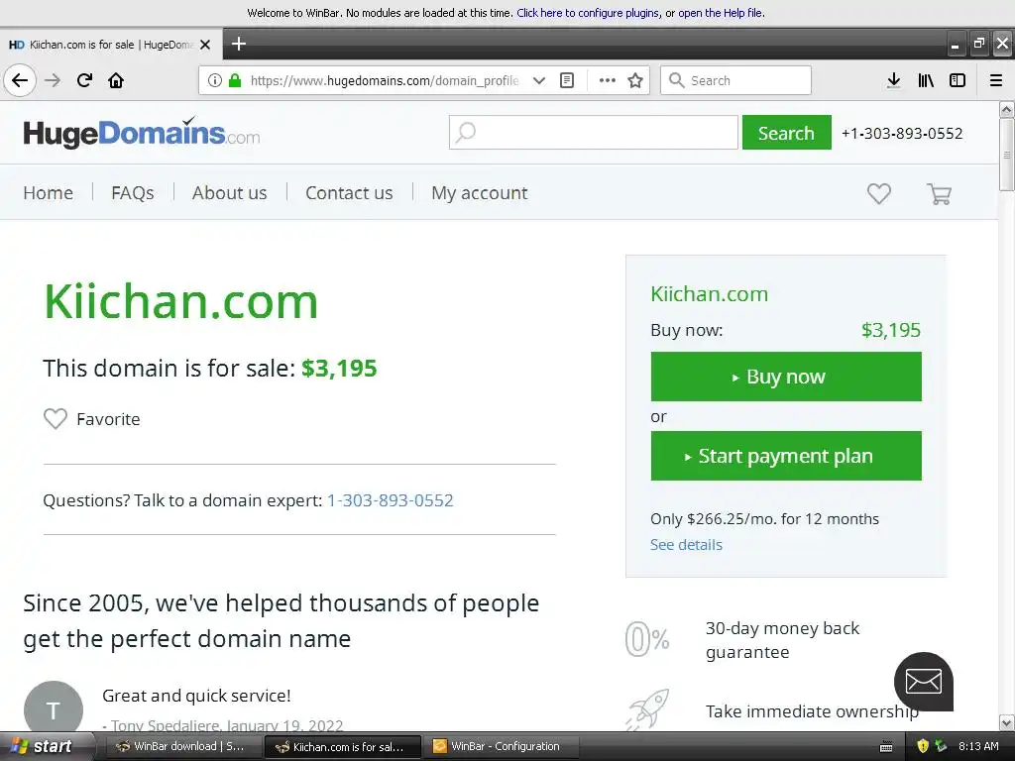Viewport: 1015px width, 761px height.
Task: Click the green Buy now button
Action: tap(786, 377)
